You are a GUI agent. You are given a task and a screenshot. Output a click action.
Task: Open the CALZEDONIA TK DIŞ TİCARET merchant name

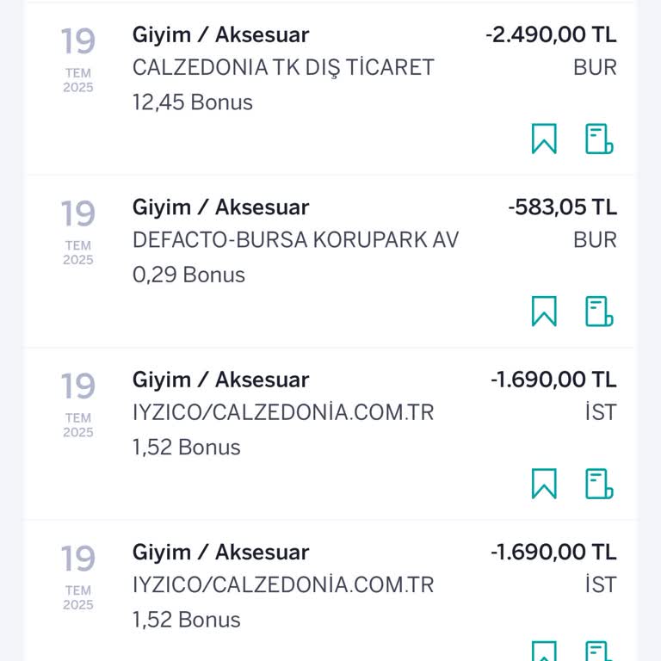(x=283, y=68)
